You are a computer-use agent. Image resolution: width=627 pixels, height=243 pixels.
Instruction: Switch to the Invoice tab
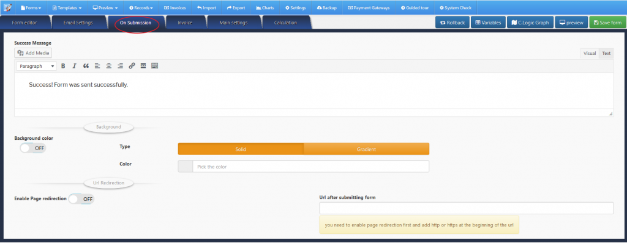click(x=185, y=23)
